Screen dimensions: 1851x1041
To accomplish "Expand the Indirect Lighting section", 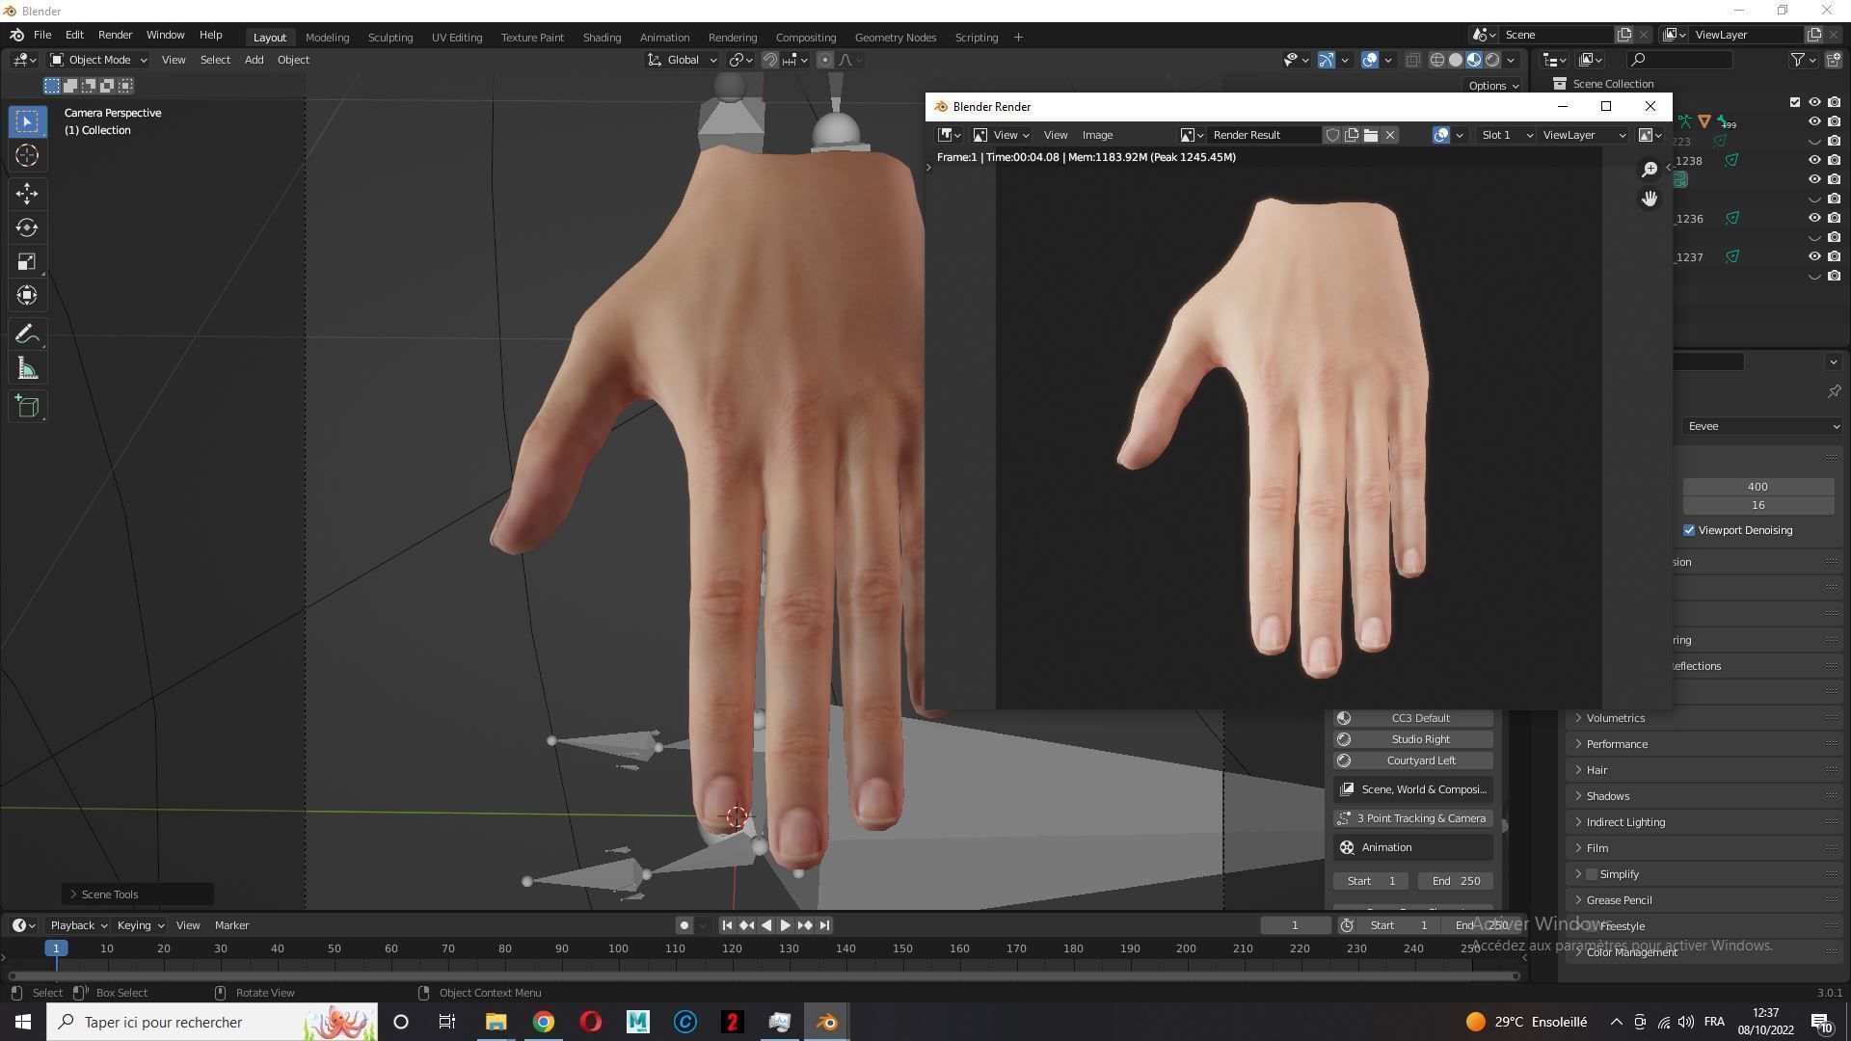I will click(1626, 821).
